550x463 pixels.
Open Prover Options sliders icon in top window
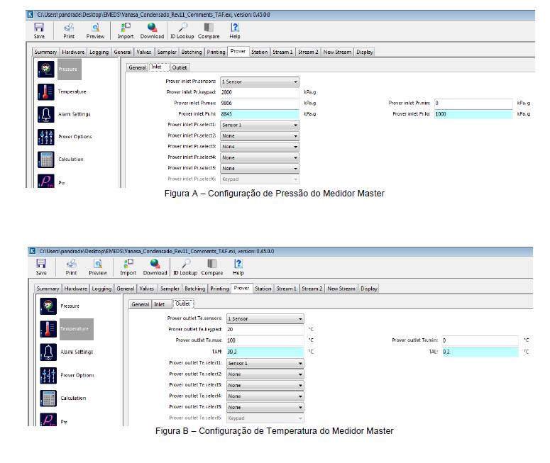[46, 137]
